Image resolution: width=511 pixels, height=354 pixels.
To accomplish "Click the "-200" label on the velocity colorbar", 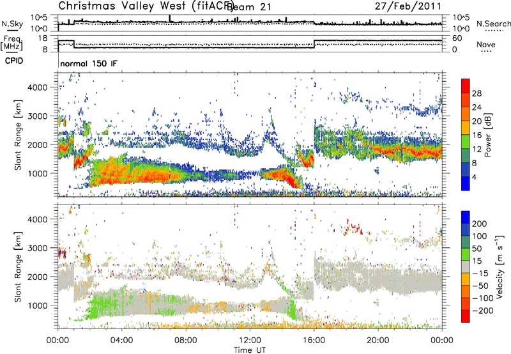I will (x=484, y=311).
